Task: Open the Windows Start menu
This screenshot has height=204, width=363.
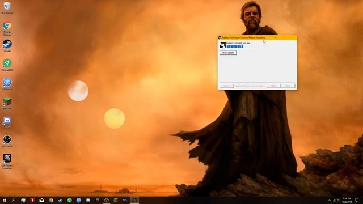Action: click(5, 200)
